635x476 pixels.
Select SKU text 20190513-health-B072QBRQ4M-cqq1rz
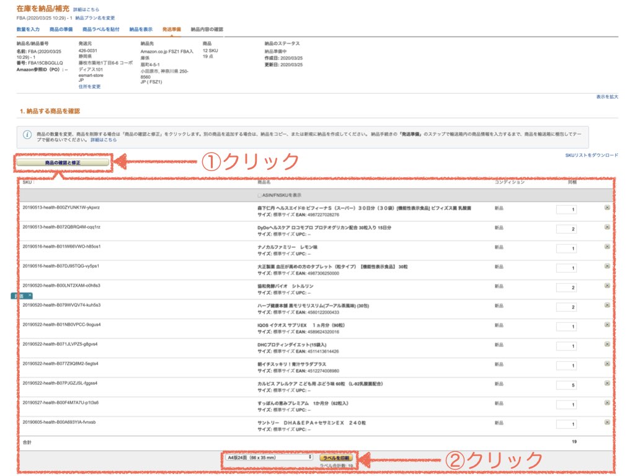tap(61, 227)
